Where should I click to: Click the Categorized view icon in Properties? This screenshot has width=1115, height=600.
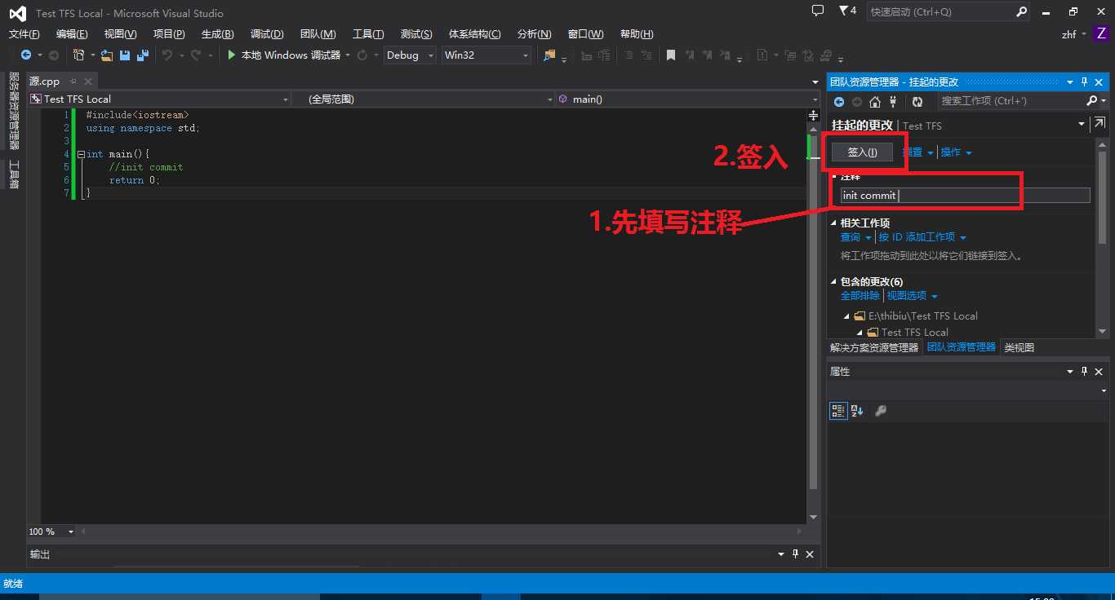tap(838, 411)
